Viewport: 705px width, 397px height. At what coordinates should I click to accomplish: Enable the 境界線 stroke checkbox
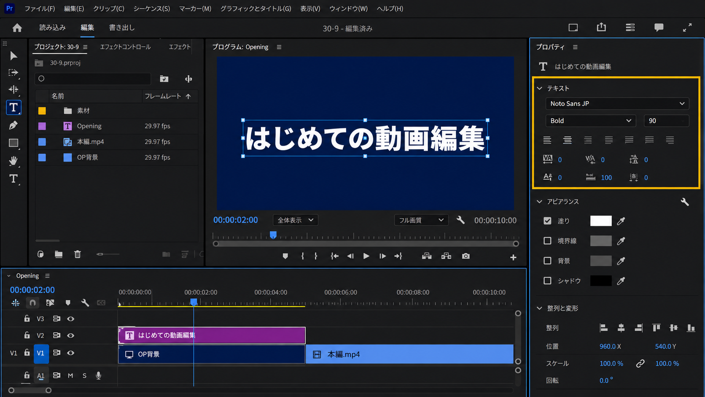(547, 240)
